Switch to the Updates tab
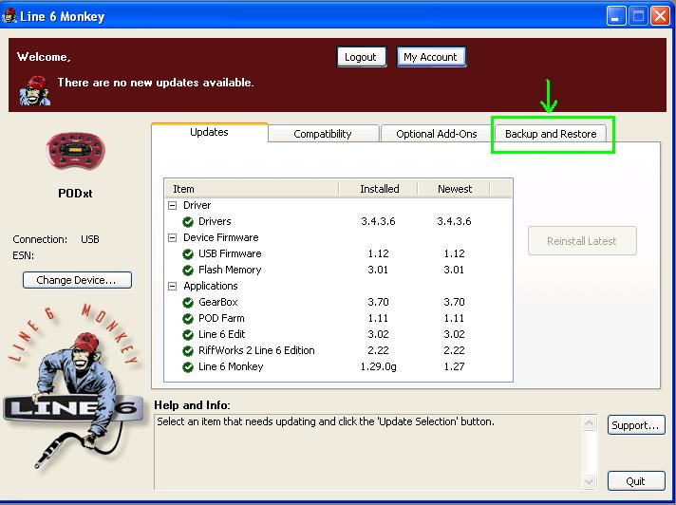Image resolution: width=676 pixels, height=505 pixels. coord(210,132)
